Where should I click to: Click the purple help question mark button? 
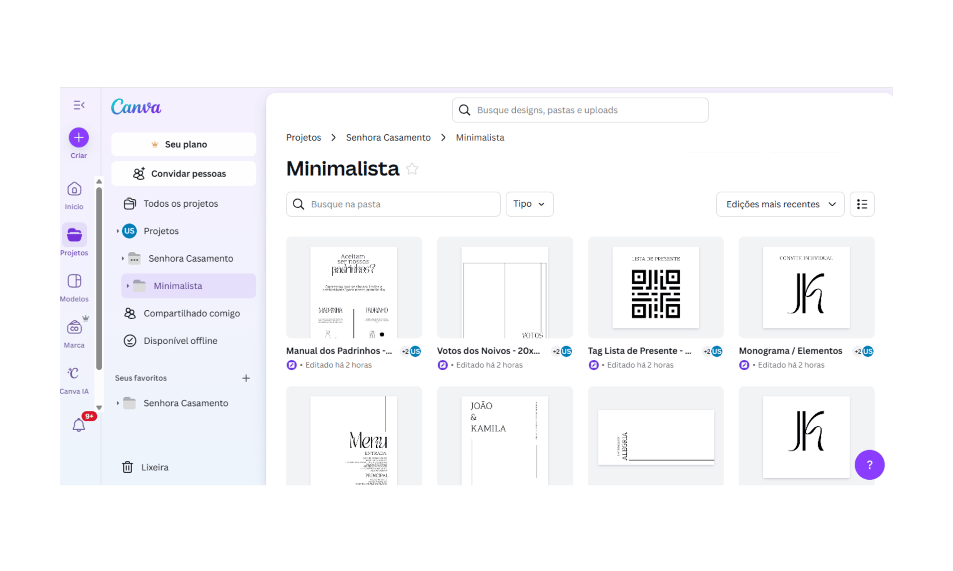(869, 464)
